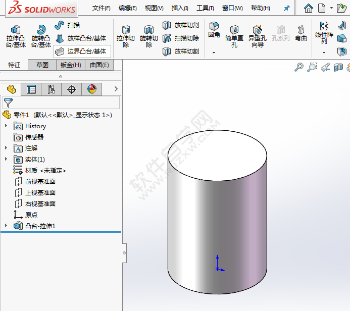
Task: Select the 上视基准面 plane
Action: [35, 192]
